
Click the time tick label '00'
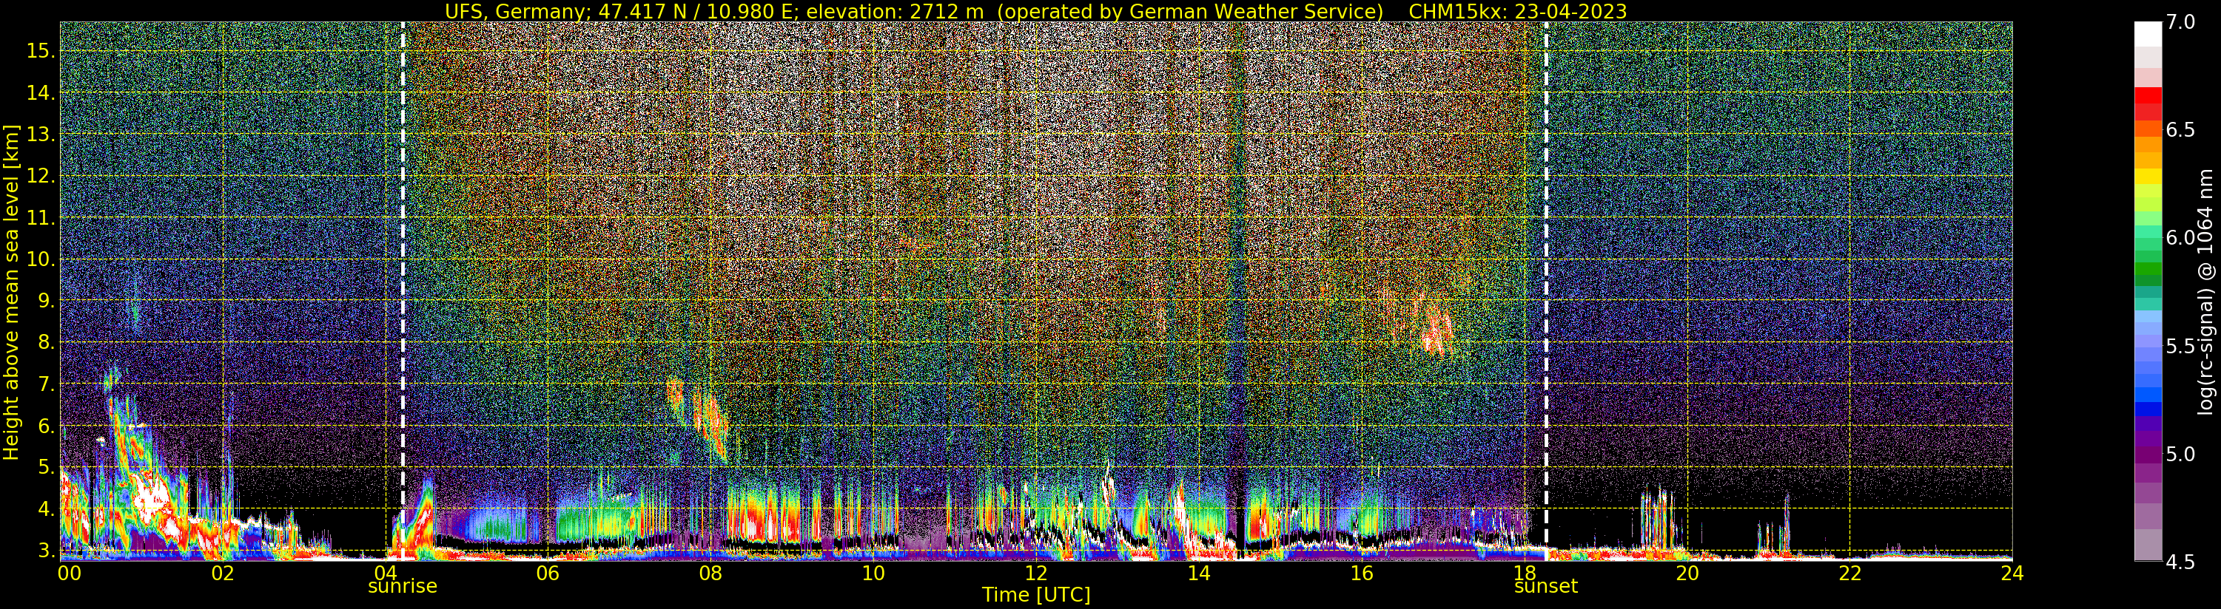click(69, 573)
